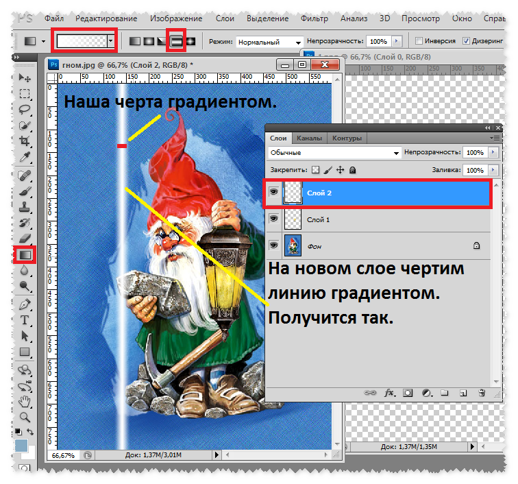Image resolution: width=518 pixels, height=484 pixels.
Task: Select the Clone Stamp tool
Action: click(25, 207)
